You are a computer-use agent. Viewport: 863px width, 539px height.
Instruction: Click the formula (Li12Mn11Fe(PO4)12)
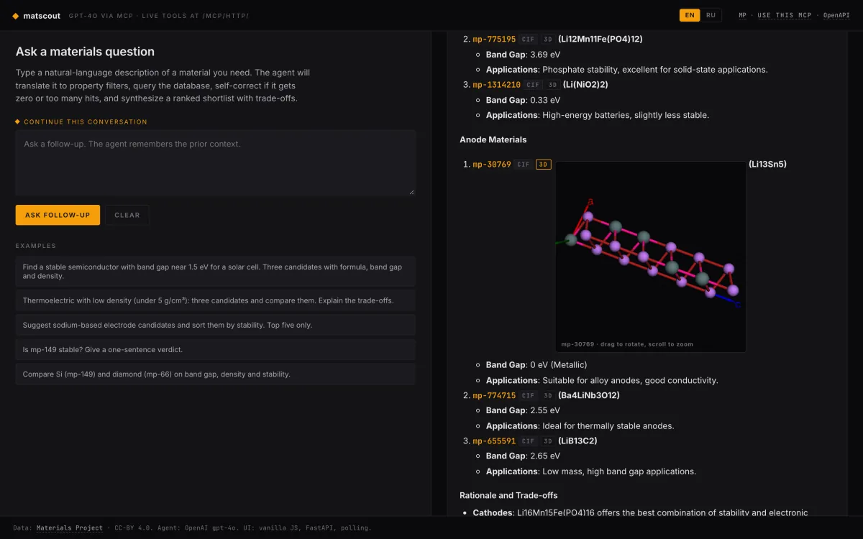pos(601,40)
